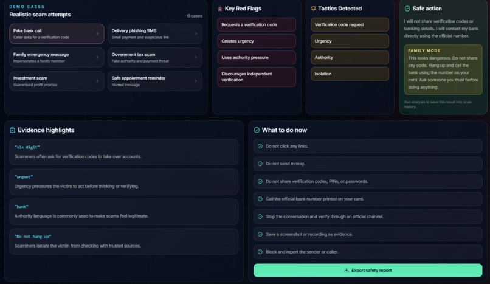The image size is (490, 284).
Task: Click the chevron on Delivery phishing SMS card
Action: 196,33
